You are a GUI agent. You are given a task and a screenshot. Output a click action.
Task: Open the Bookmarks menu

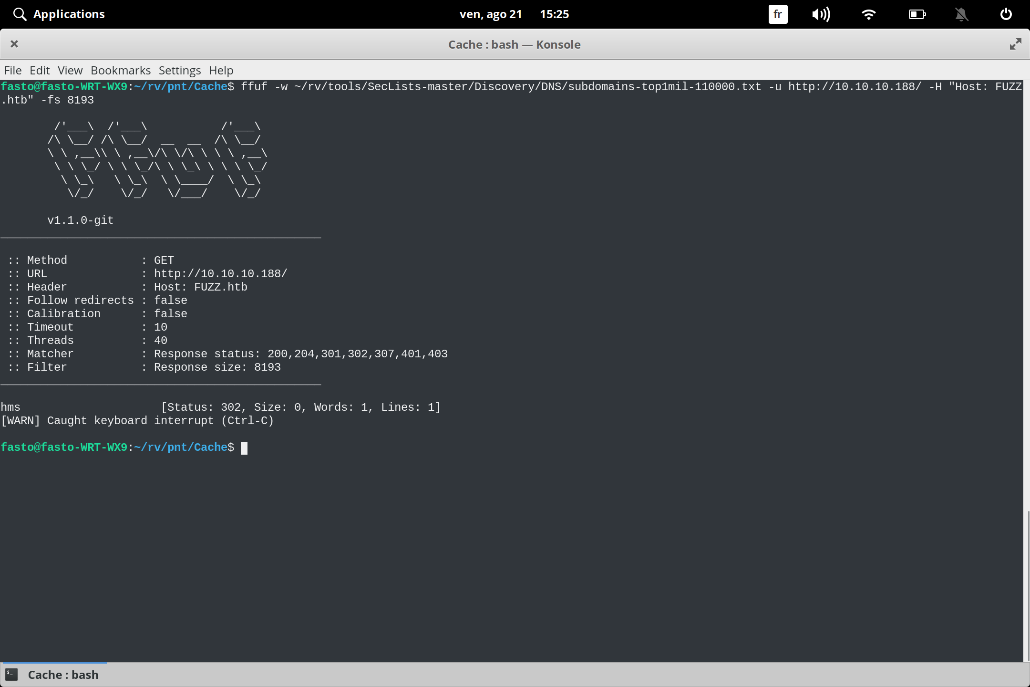click(120, 70)
